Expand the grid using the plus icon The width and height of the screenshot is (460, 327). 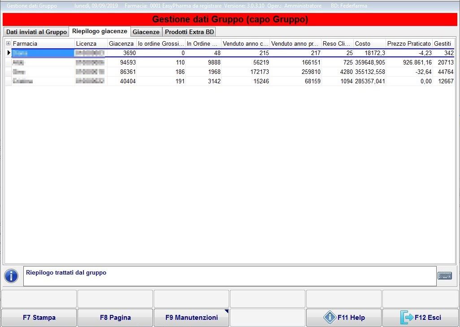click(8, 43)
